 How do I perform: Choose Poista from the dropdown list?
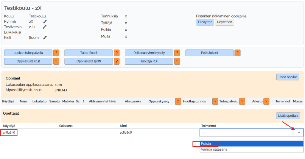point(206,144)
